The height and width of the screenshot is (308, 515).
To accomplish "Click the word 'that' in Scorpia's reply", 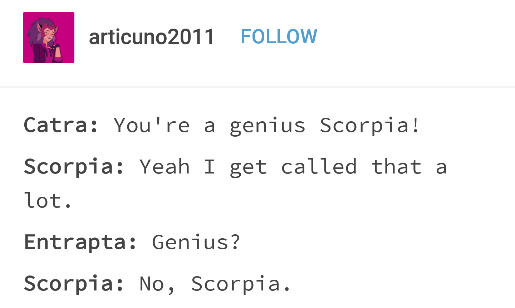I will [396, 167].
